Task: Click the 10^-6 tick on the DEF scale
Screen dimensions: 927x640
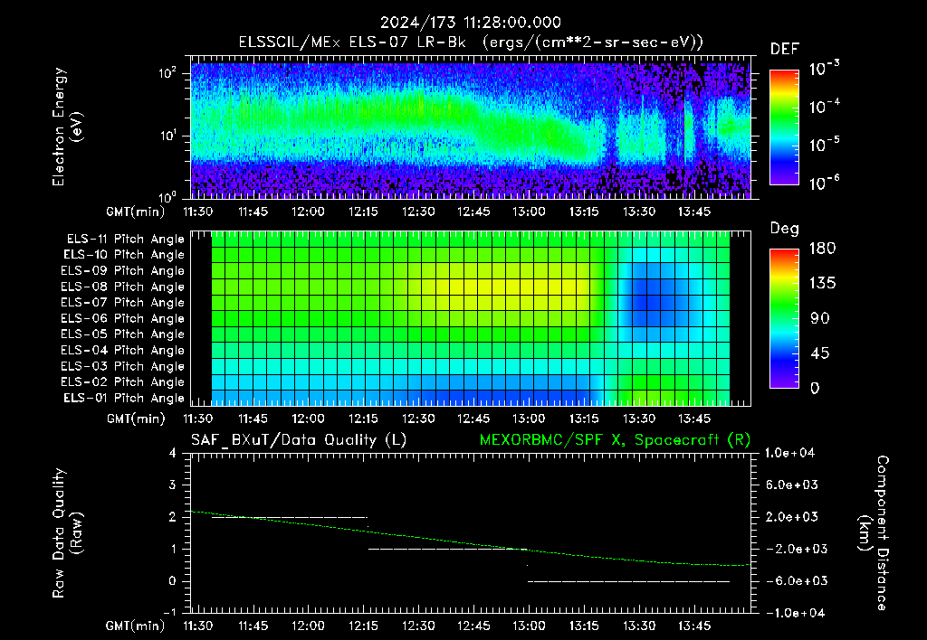Action: 824,183
